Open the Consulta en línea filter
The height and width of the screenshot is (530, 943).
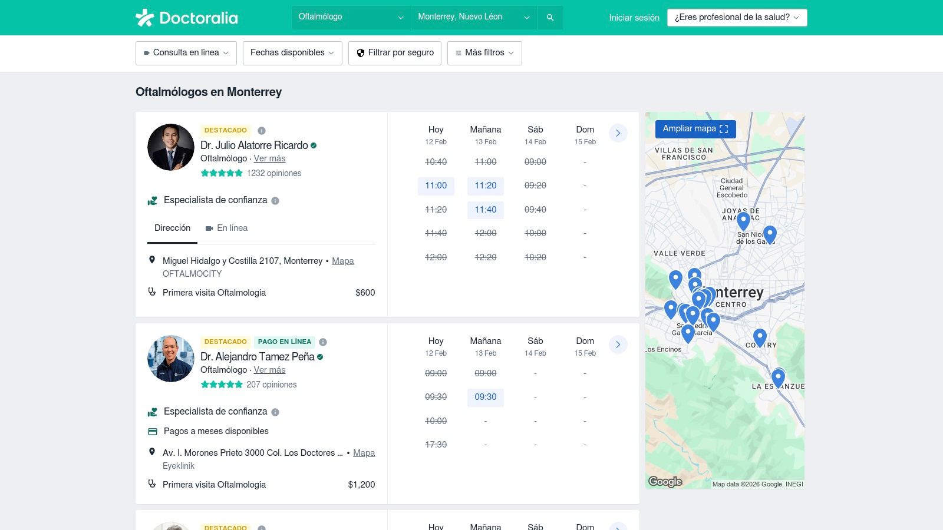click(x=186, y=53)
